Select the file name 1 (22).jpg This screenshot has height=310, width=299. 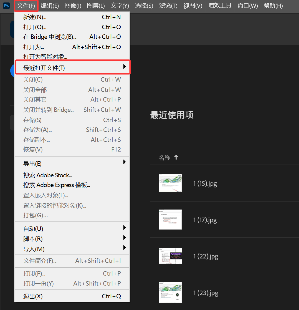[x=206, y=256]
